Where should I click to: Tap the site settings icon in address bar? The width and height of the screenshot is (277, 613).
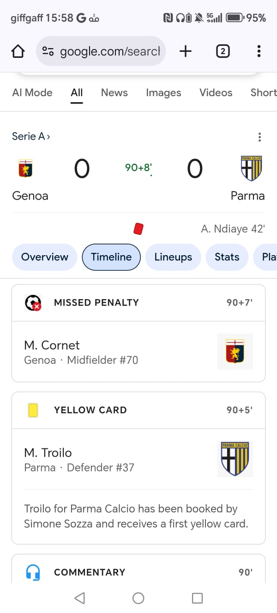tap(48, 51)
